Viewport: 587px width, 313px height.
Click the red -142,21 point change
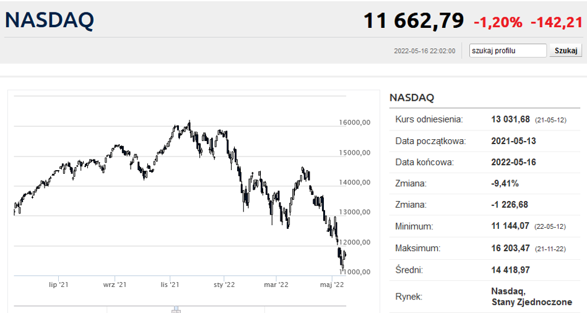[x=556, y=22]
